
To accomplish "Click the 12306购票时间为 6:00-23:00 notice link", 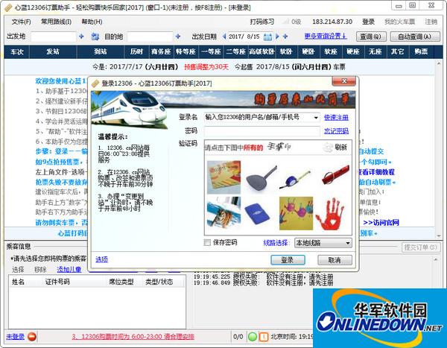I will pos(133,337).
